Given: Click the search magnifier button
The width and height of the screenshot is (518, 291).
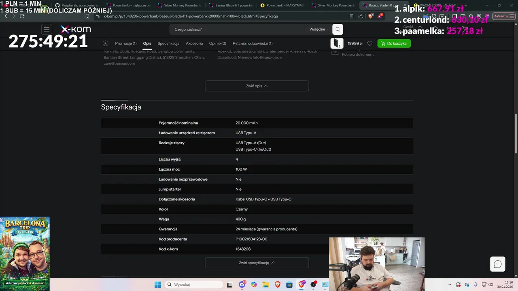Looking at the screenshot, I should 338,29.
